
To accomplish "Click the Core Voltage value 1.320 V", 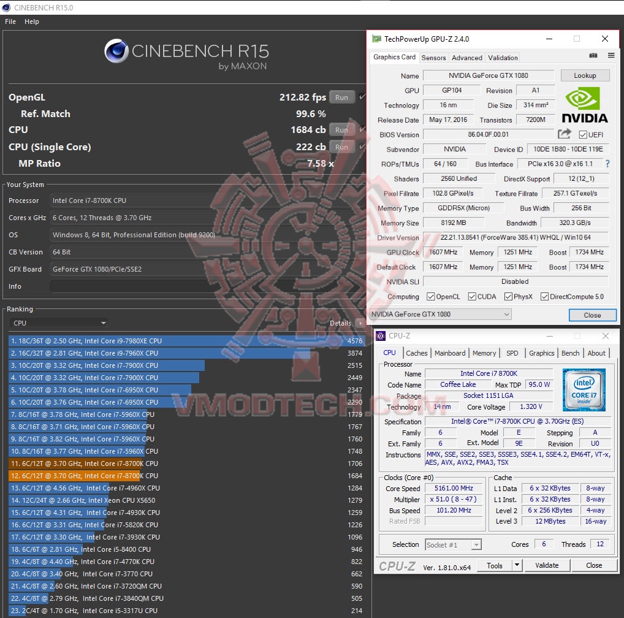I will point(531,406).
